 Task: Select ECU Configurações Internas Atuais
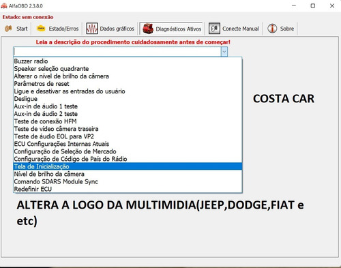[x=128, y=144]
